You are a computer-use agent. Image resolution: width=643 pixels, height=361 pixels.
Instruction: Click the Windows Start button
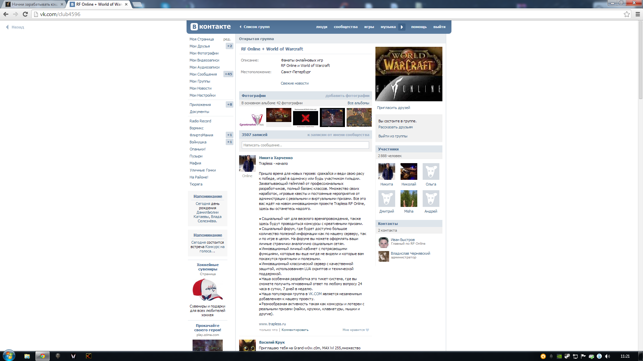pos(9,356)
